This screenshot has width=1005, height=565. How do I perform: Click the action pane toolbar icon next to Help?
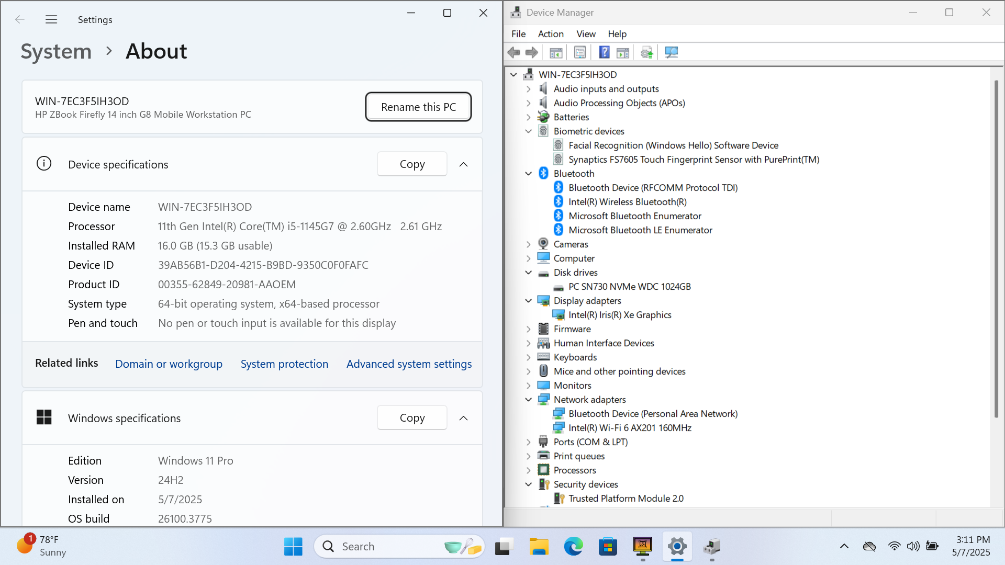pos(623,52)
